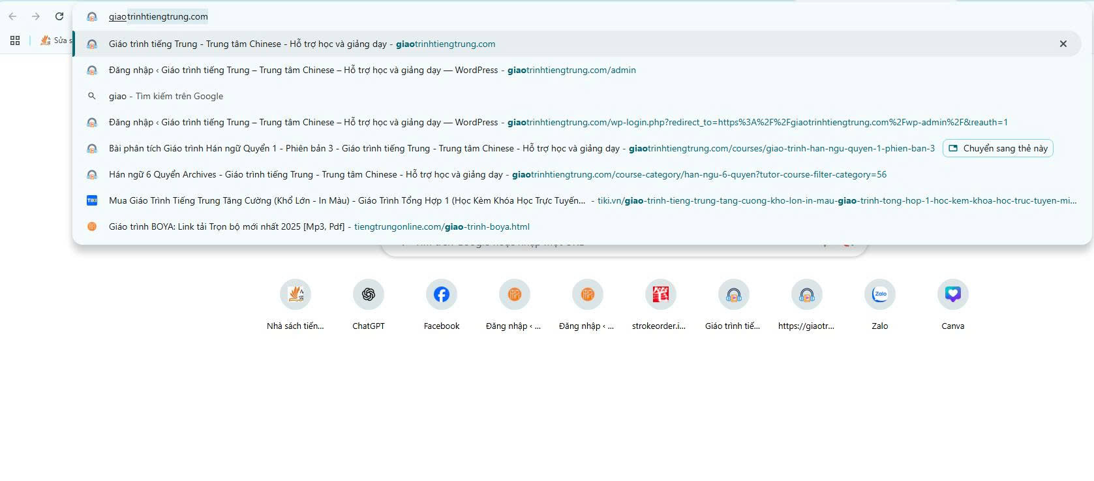
Task: Open the 'https://giaotr...' shortcut tile
Action: click(x=806, y=295)
